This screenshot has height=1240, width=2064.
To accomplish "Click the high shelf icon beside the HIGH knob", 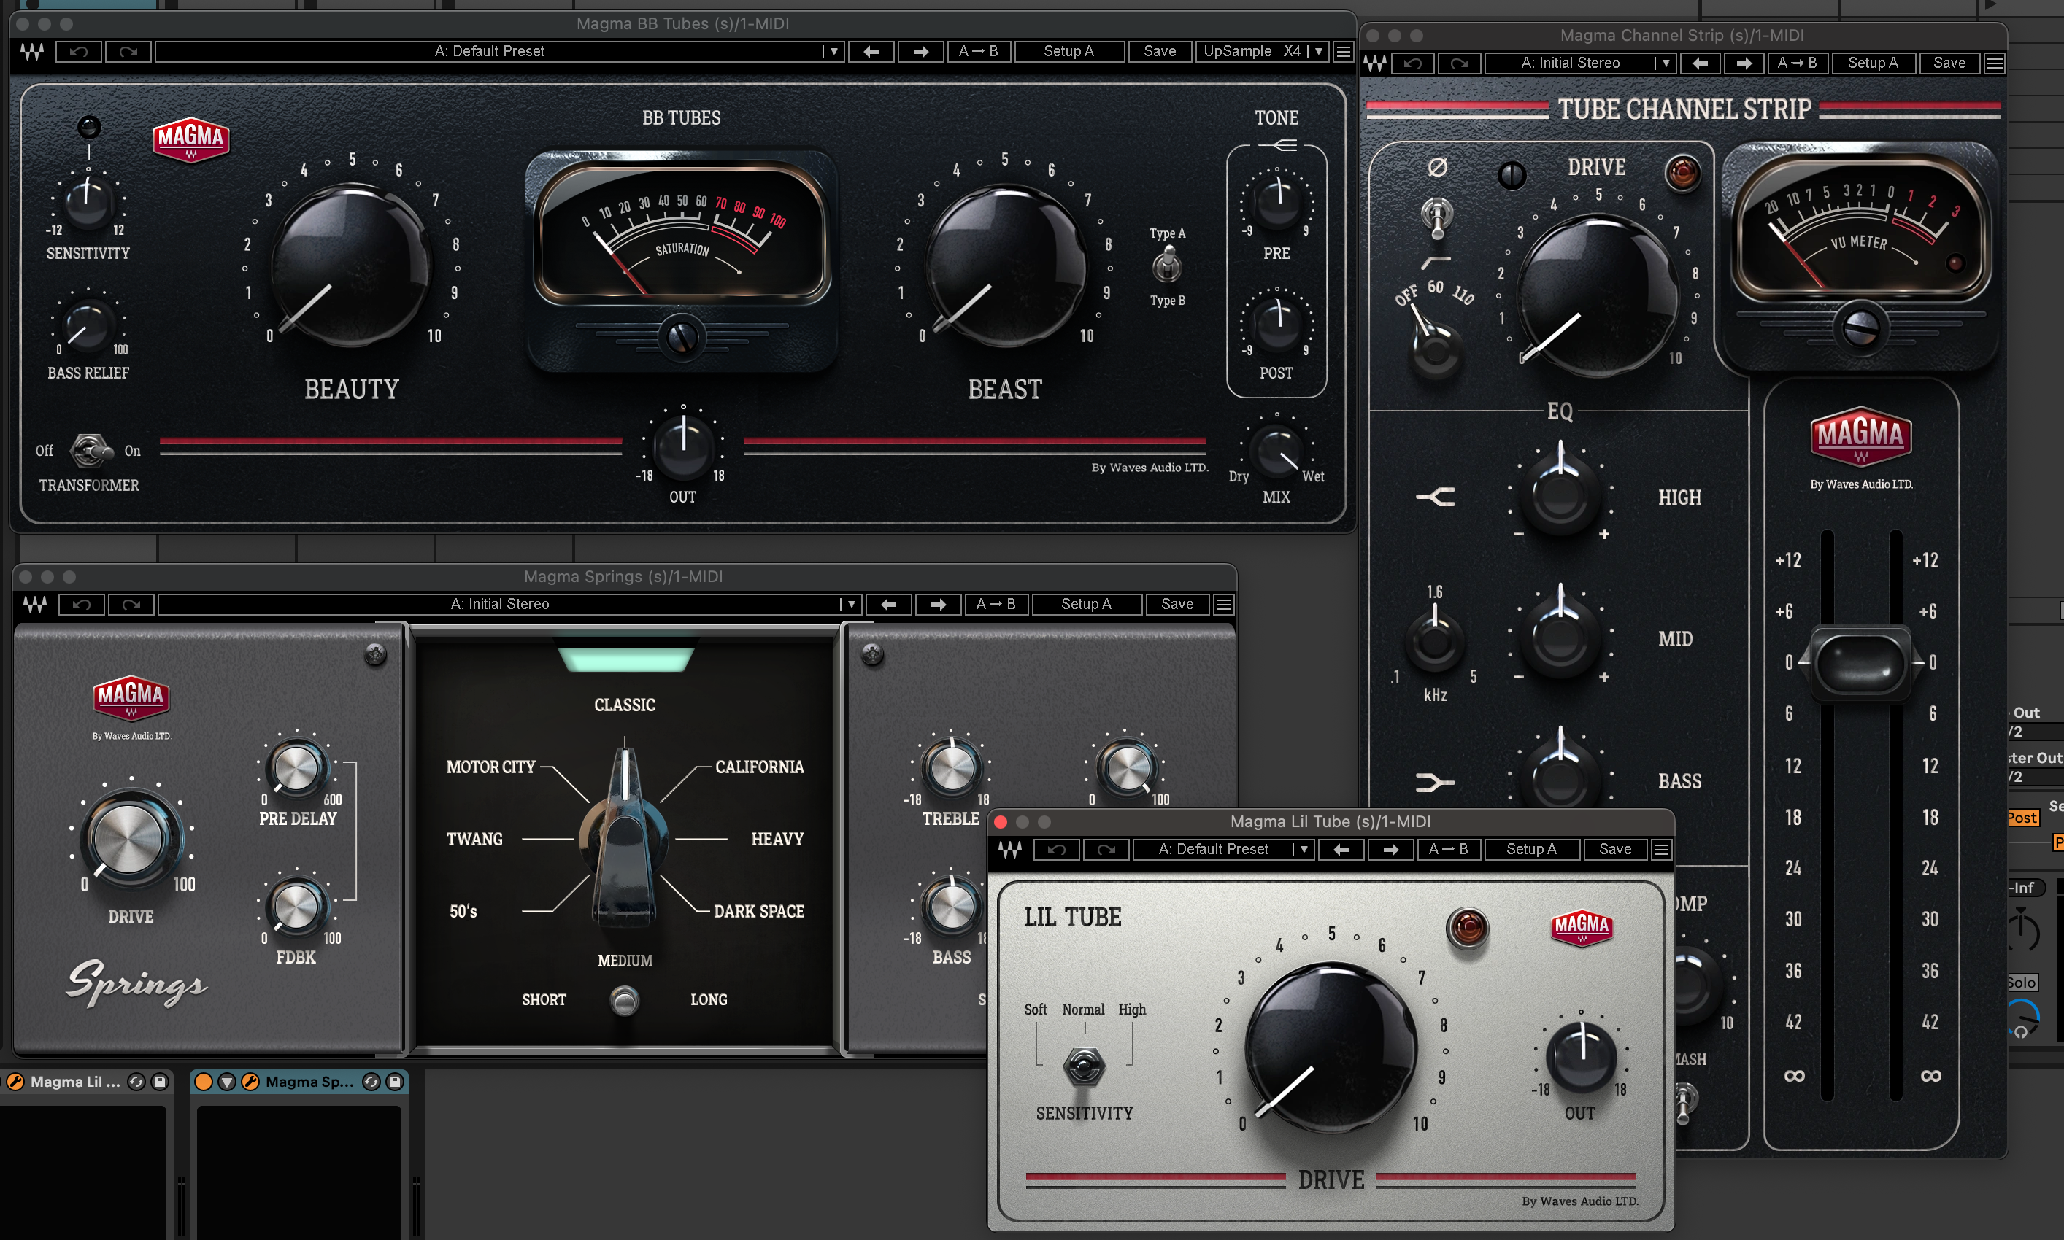I will (1436, 497).
